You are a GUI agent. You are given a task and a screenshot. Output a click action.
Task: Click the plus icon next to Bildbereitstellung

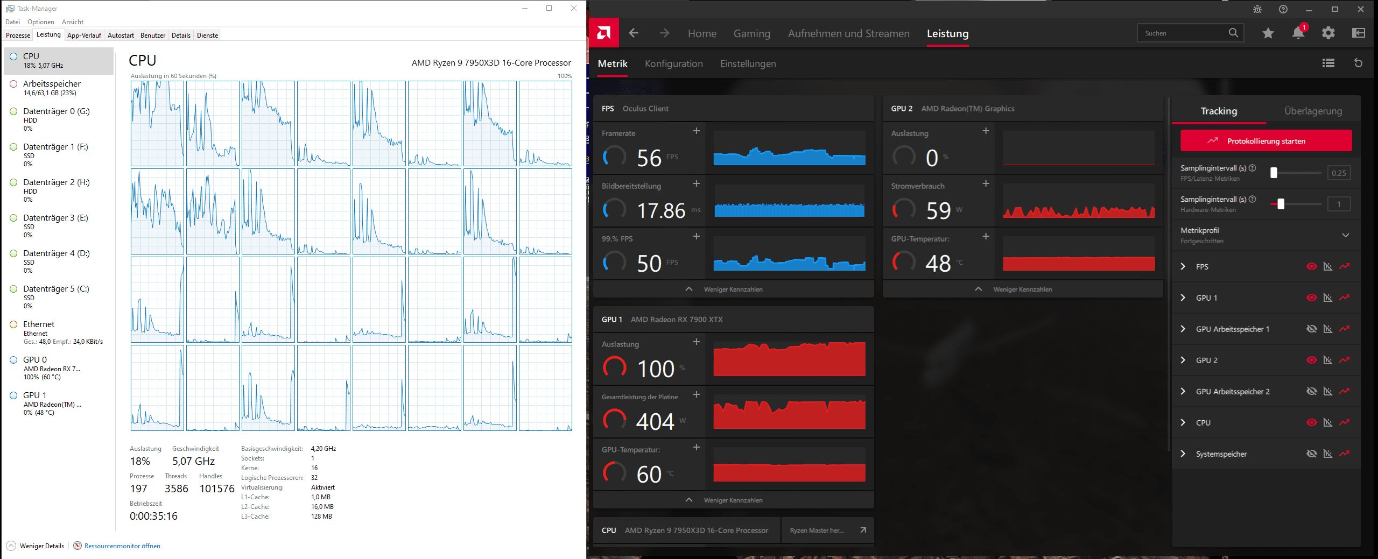[x=697, y=183]
